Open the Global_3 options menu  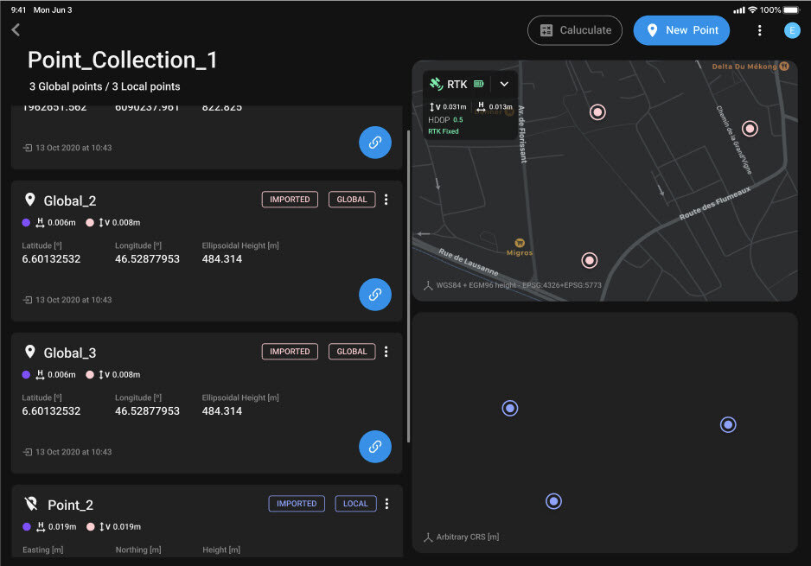pos(386,351)
